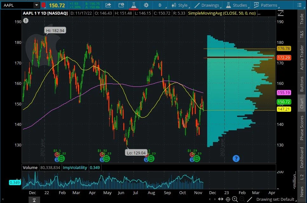Open the hamburger menu at top right
The image size is (307, 203).
pos(299,5)
